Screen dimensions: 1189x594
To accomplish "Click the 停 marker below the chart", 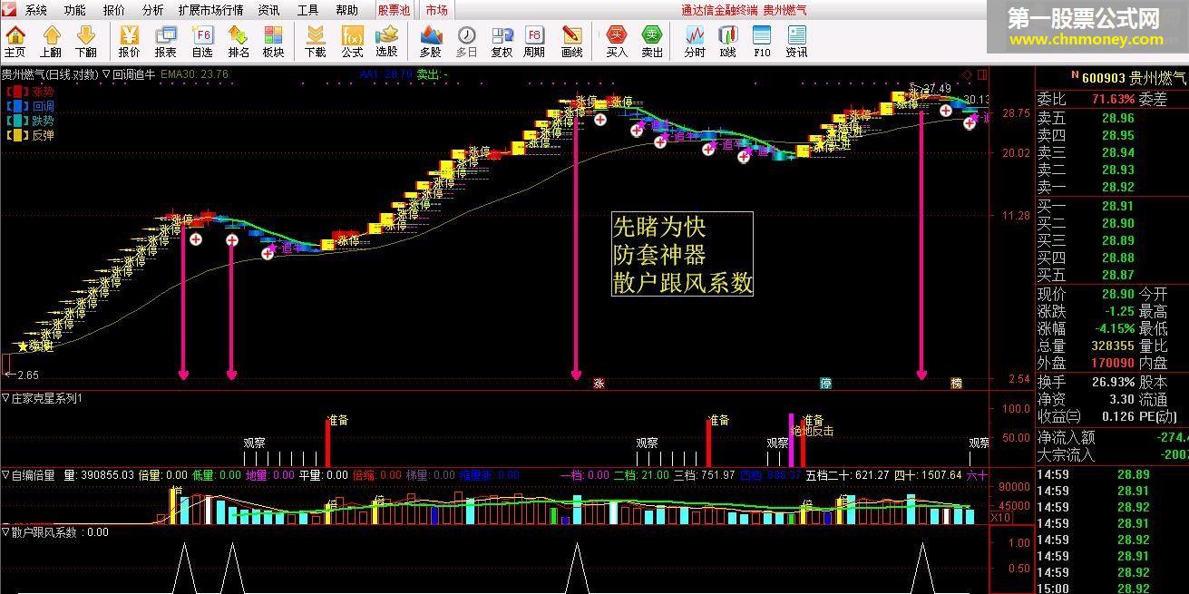I will tap(825, 384).
